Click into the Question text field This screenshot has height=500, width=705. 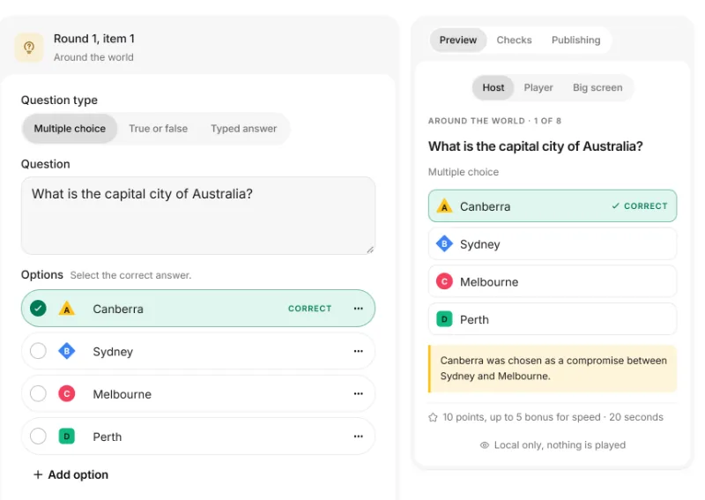197,215
